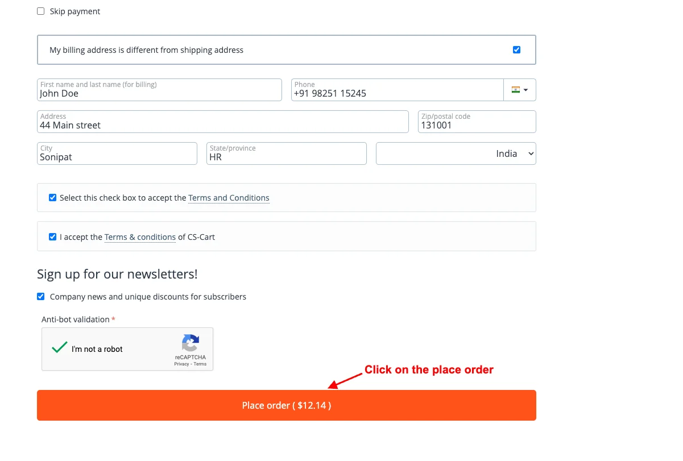This screenshot has height=461, width=683.
Task: Click the Address field with 44 Main street
Action: (223, 122)
